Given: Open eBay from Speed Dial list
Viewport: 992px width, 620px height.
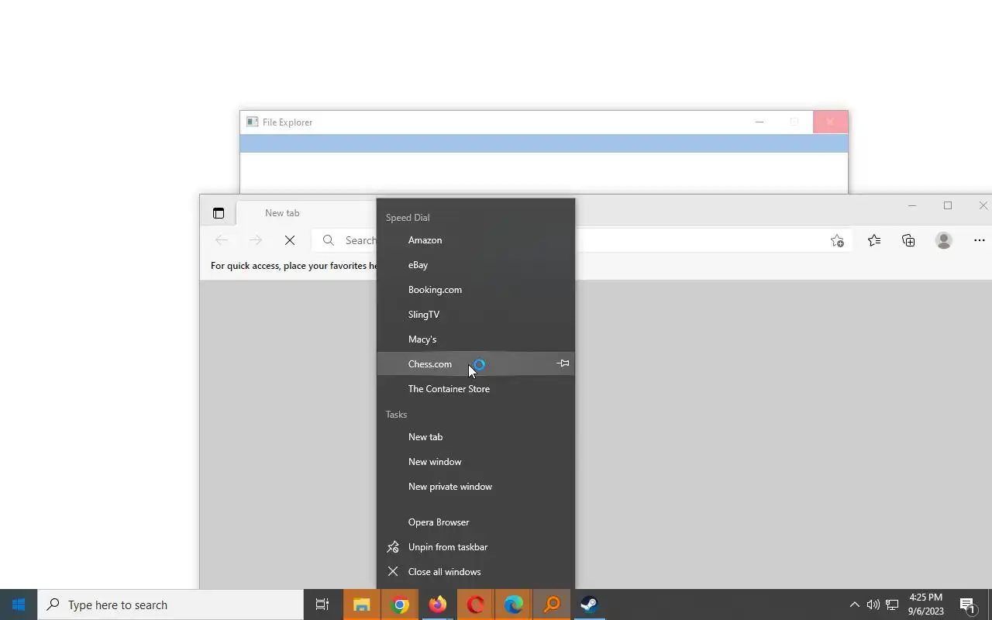Looking at the screenshot, I should [475, 265].
